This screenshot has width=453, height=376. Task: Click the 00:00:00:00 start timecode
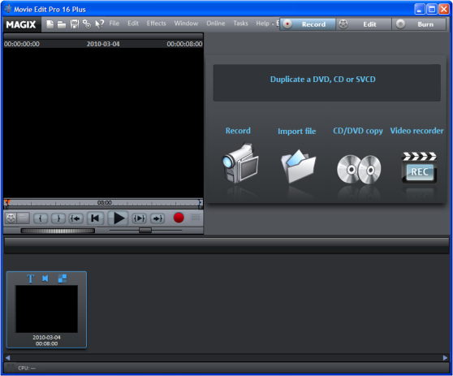coord(22,44)
